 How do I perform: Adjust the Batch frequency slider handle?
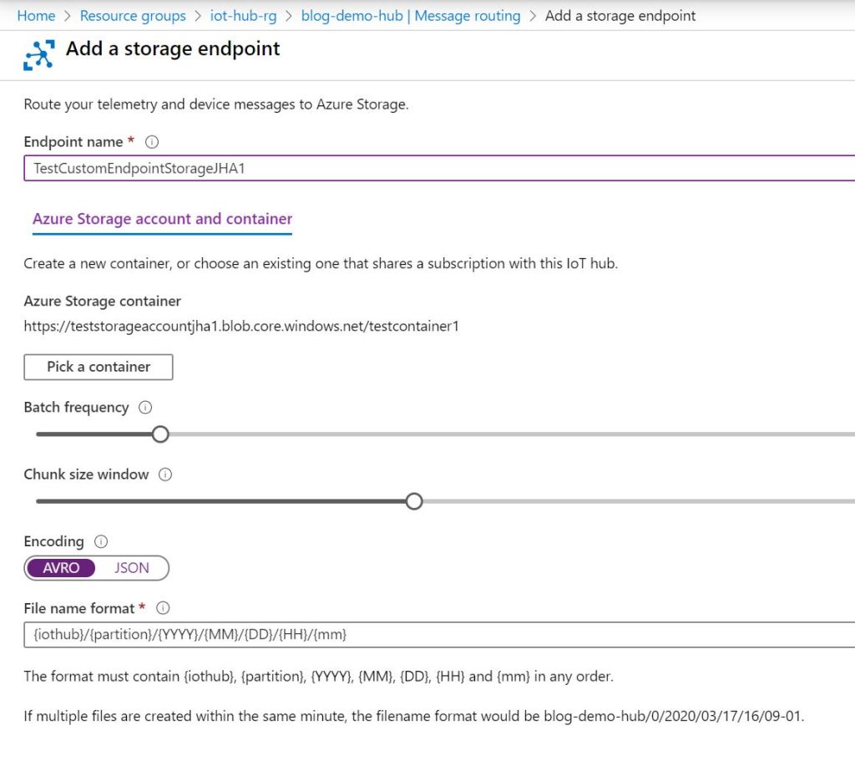(160, 434)
